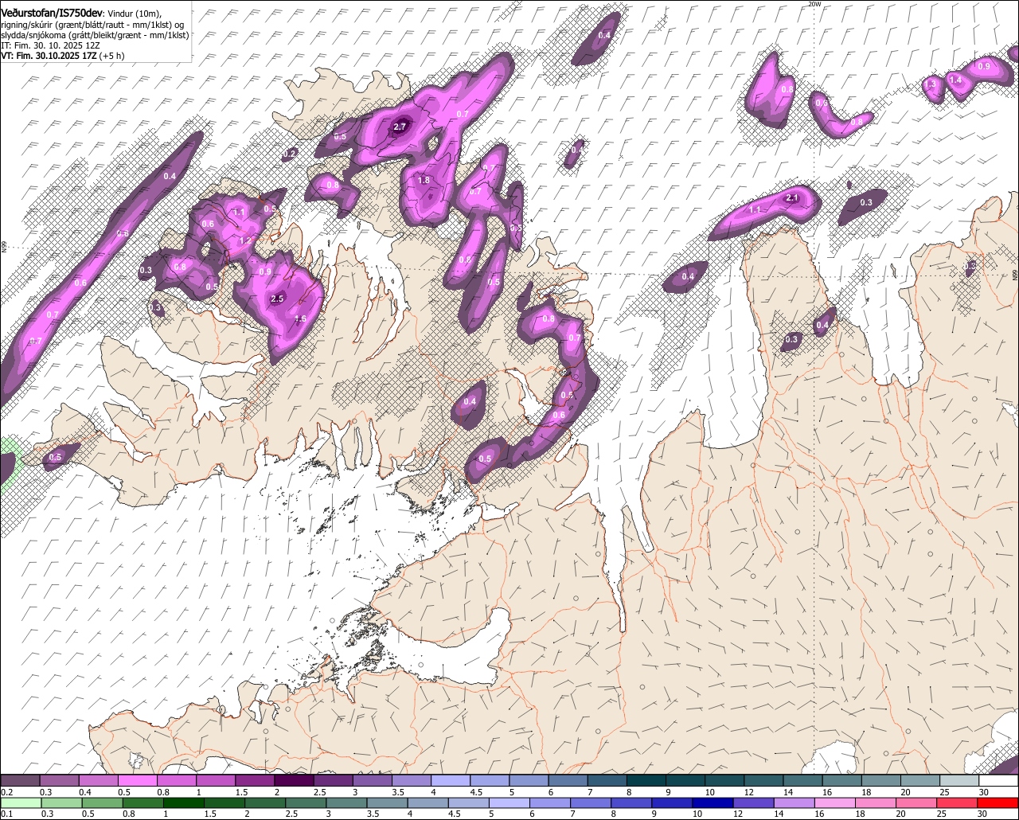1019x820 pixels.
Task: Click the 0.1 label under the lower legend row
Action: [x=6, y=814]
